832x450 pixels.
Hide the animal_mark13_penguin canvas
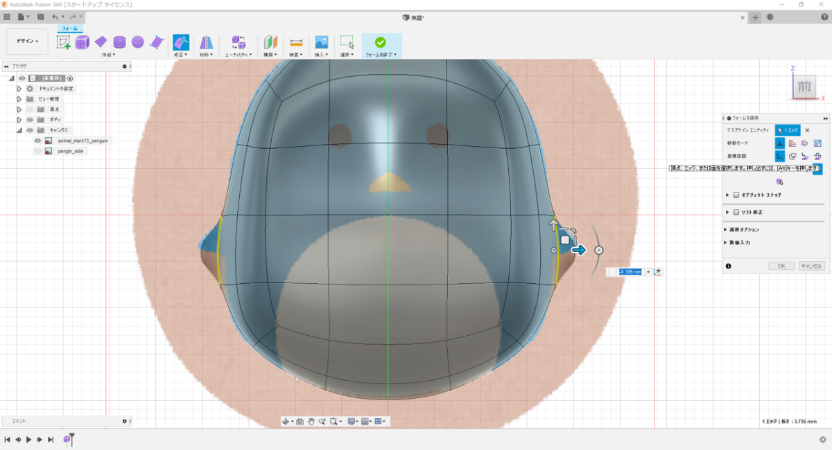pos(38,141)
